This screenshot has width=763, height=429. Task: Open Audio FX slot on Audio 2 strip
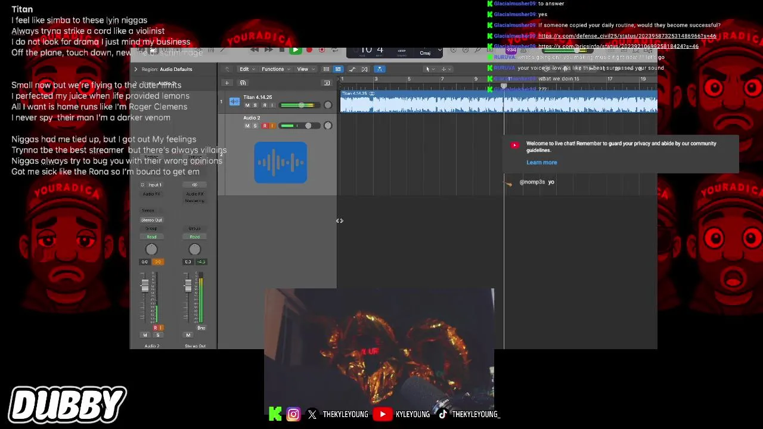pyautogui.click(x=151, y=194)
